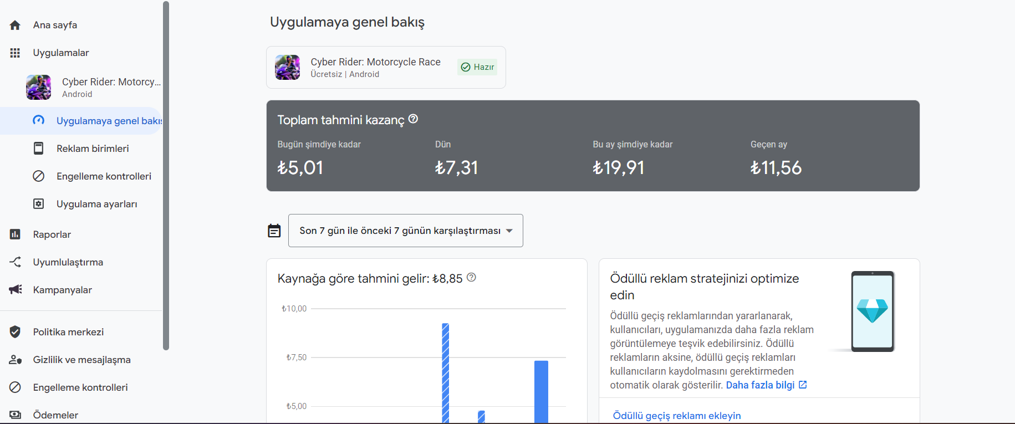Click the Uygulamaya genel bakış gauge icon

point(38,120)
